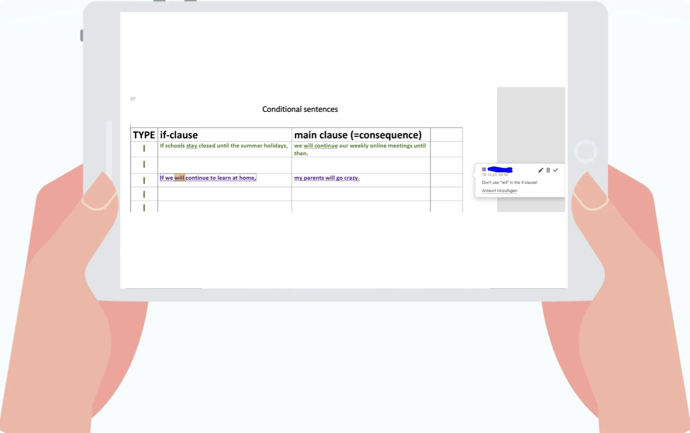Click the gray comment margin panel on the right

(x=531, y=125)
